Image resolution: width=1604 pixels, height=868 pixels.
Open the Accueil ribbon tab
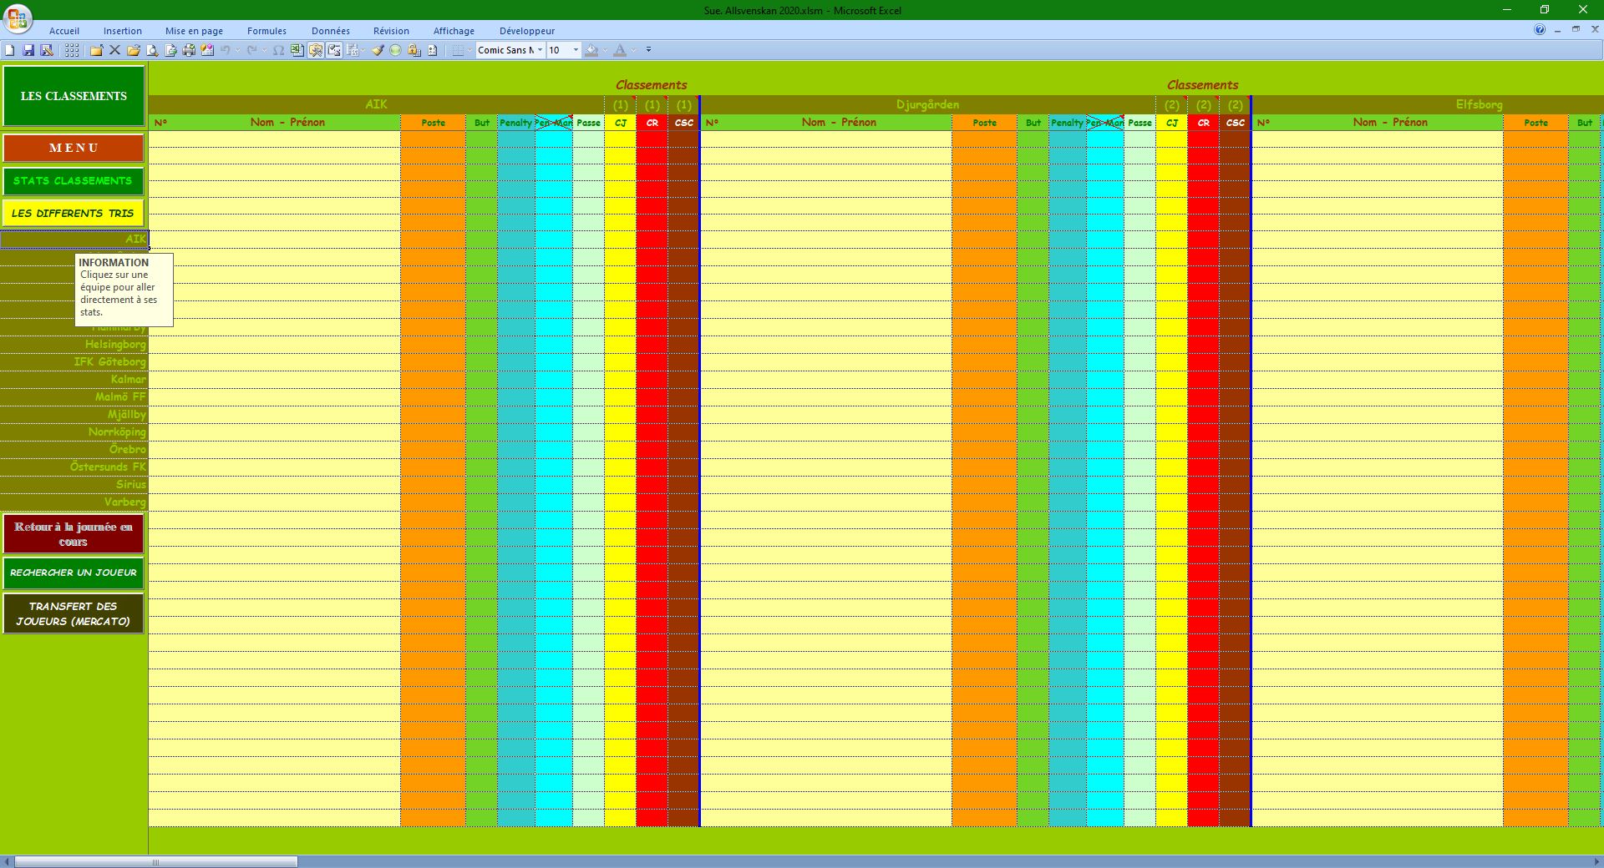pyautogui.click(x=64, y=31)
